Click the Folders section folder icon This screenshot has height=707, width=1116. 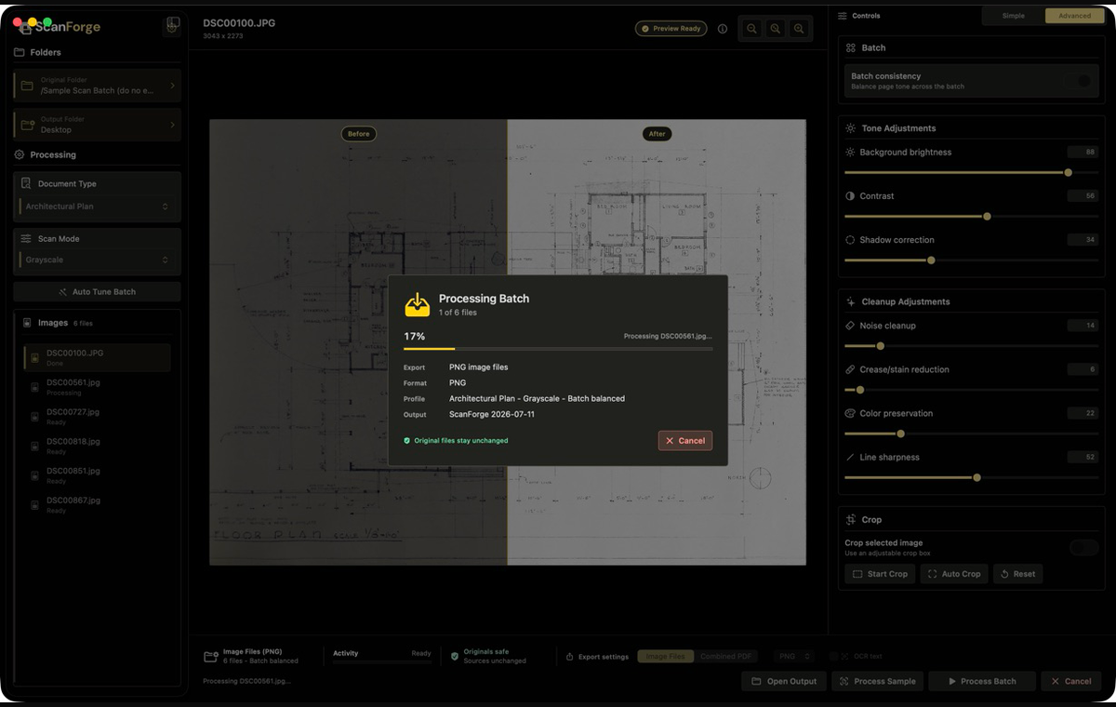click(20, 52)
